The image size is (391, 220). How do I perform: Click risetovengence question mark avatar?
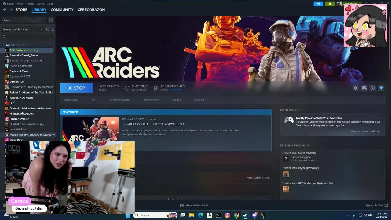pos(286,159)
